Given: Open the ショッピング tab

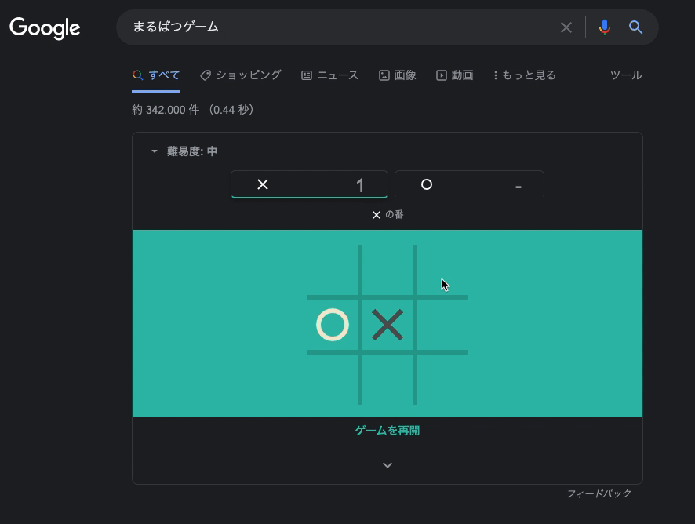Looking at the screenshot, I should [x=240, y=75].
